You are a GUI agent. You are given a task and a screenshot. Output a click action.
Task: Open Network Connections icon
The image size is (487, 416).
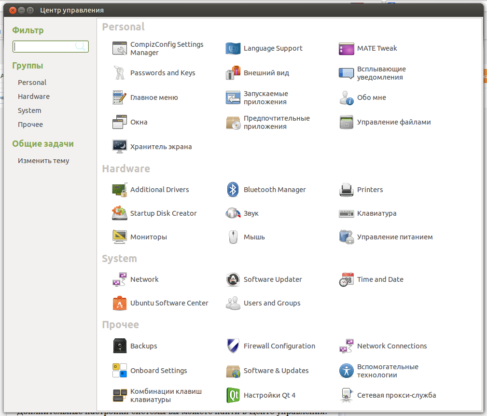point(346,346)
